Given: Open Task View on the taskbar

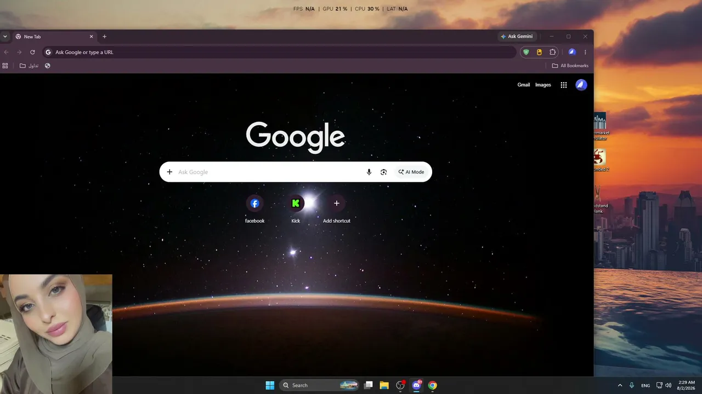Looking at the screenshot, I should [x=369, y=385].
